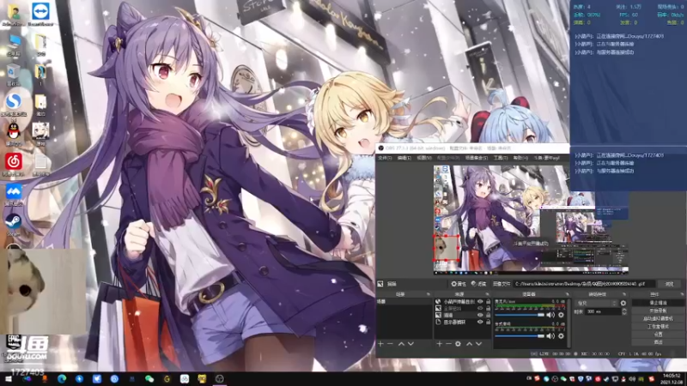Image resolution: width=687 pixels, height=386 pixels.
Task: Toggle lock on the 小葫芦 source
Action: click(x=488, y=302)
